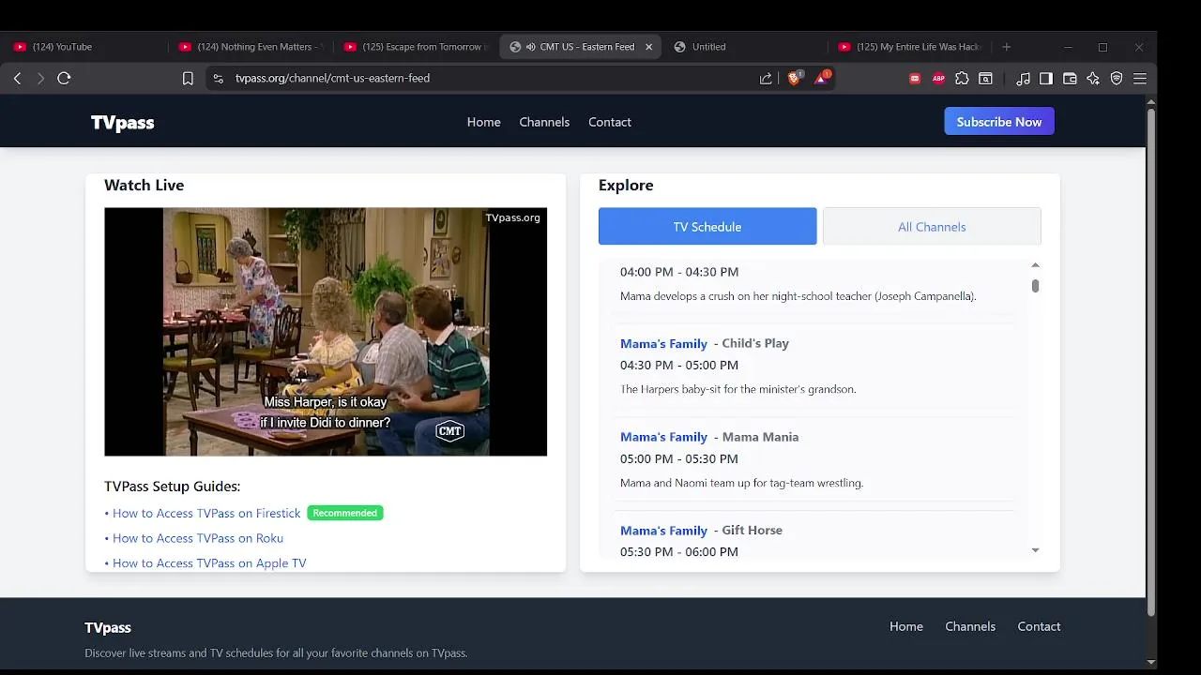
Task: Click the schedule list scrollbar thumb
Action: pyautogui.click(x=1035, y=286)
